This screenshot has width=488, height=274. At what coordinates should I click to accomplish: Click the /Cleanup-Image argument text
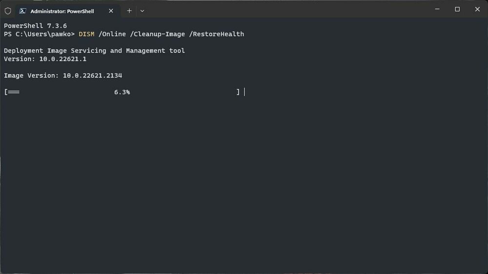157,34
